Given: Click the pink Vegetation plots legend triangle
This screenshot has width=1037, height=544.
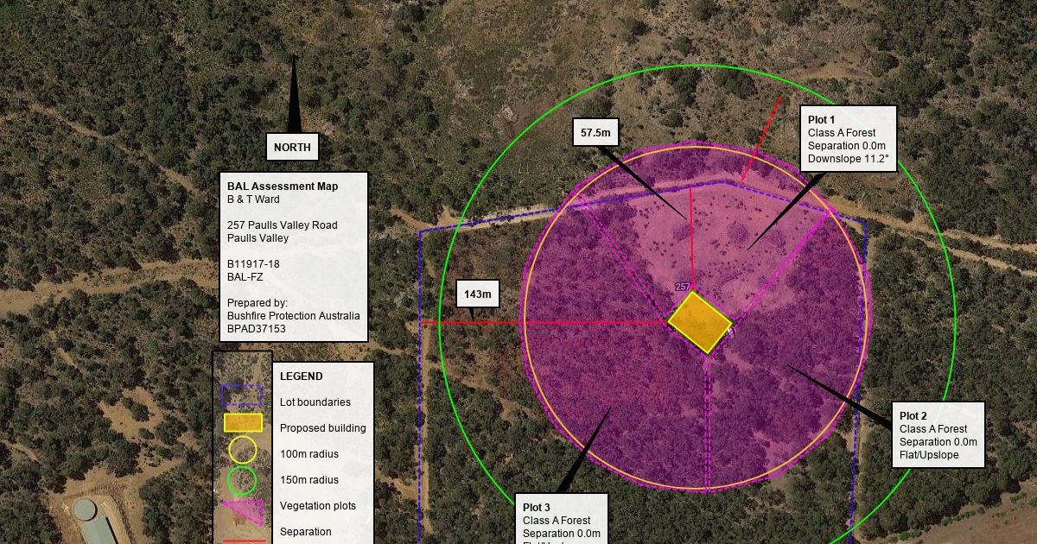Looking at the screenshot, I should pos(244,511).
